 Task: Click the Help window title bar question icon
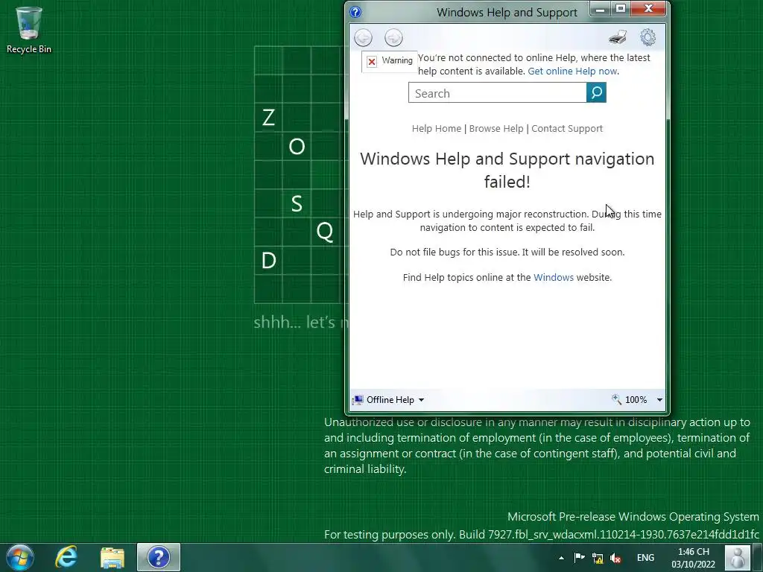coord(355,12)
